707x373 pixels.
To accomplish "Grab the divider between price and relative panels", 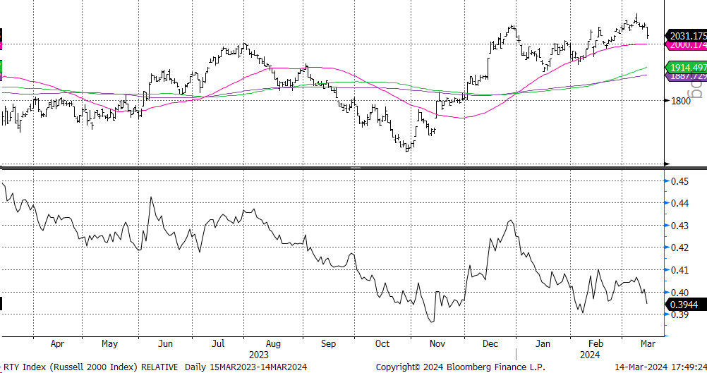I will [353, 168].
